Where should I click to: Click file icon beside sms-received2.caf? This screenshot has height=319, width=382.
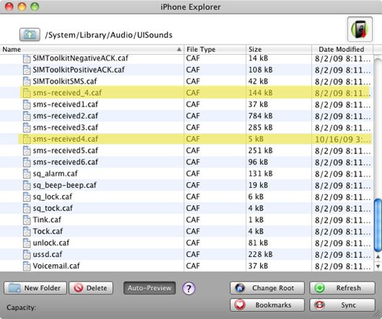27,116
